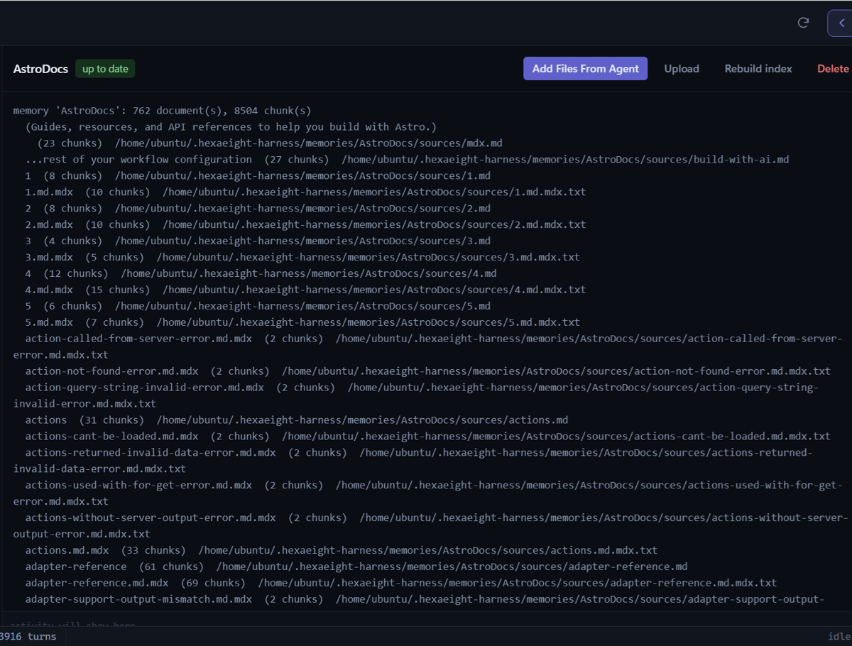Select the build-with-ai.md row (27 chunks)

pyautogui.click(x=407, y=160)
